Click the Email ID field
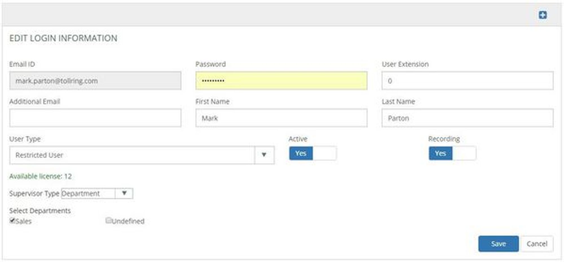This screenshot has height=262, width=564. tap(95, 81)
